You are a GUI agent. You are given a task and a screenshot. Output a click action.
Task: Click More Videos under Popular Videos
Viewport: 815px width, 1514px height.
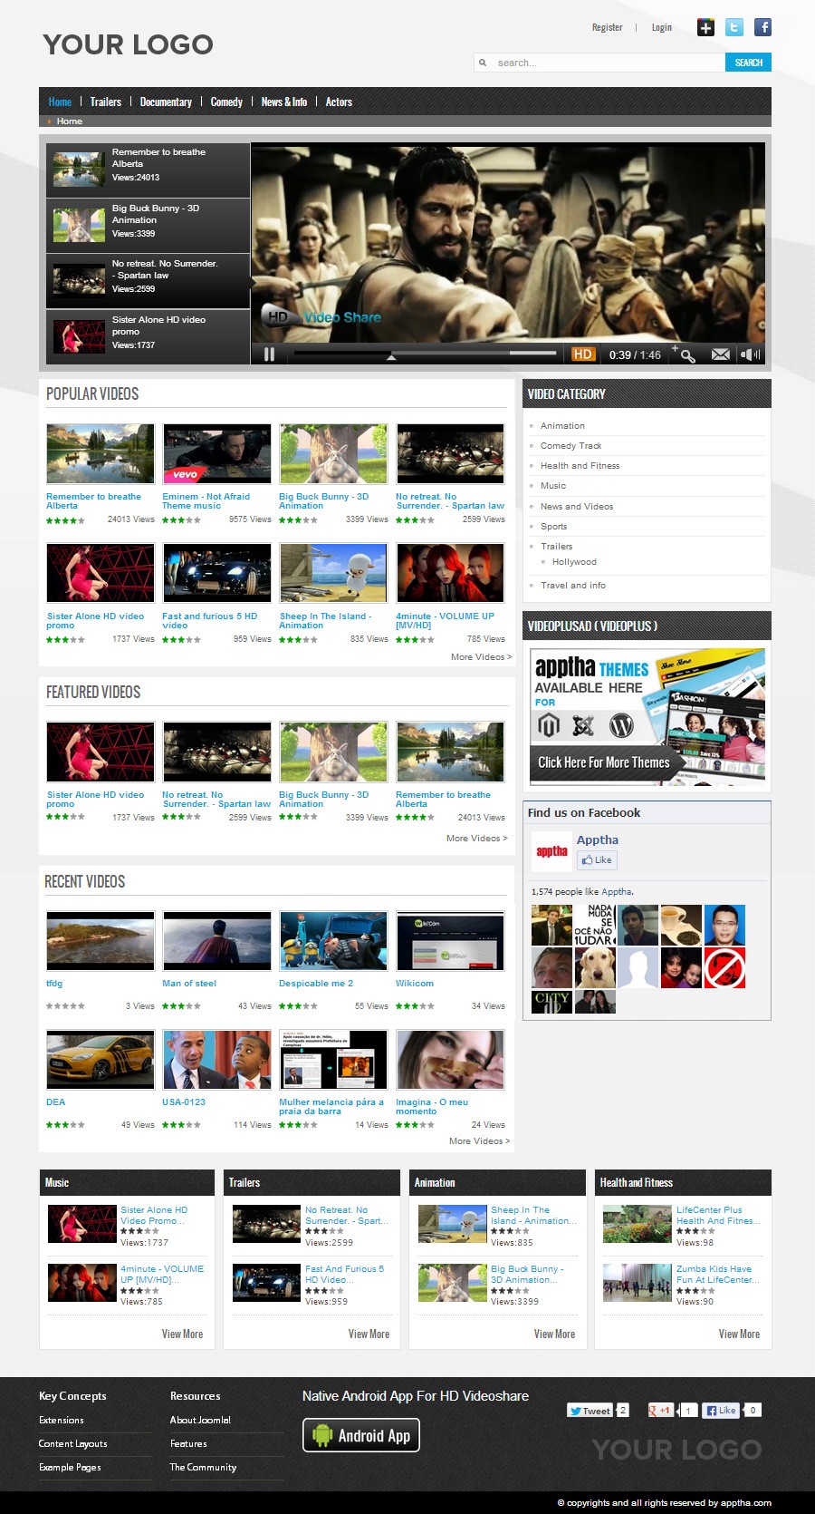pos(481,656)
